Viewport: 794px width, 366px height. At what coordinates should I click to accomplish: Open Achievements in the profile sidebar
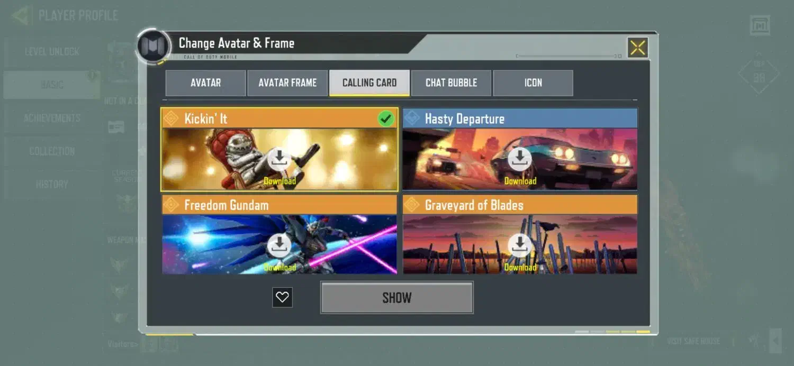point(52,118)
